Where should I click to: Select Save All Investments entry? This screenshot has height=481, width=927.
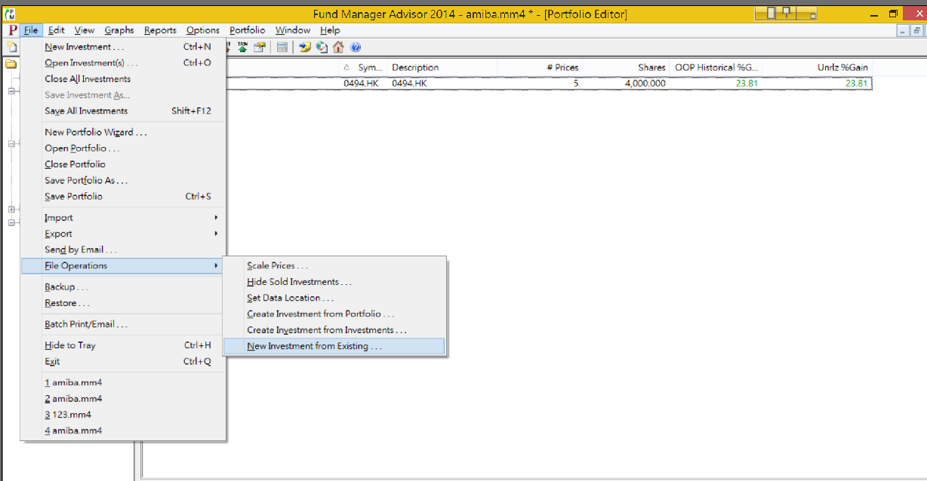[123, 111]
